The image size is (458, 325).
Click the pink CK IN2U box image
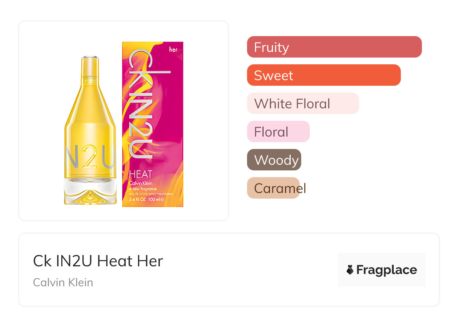coord(153,124)
